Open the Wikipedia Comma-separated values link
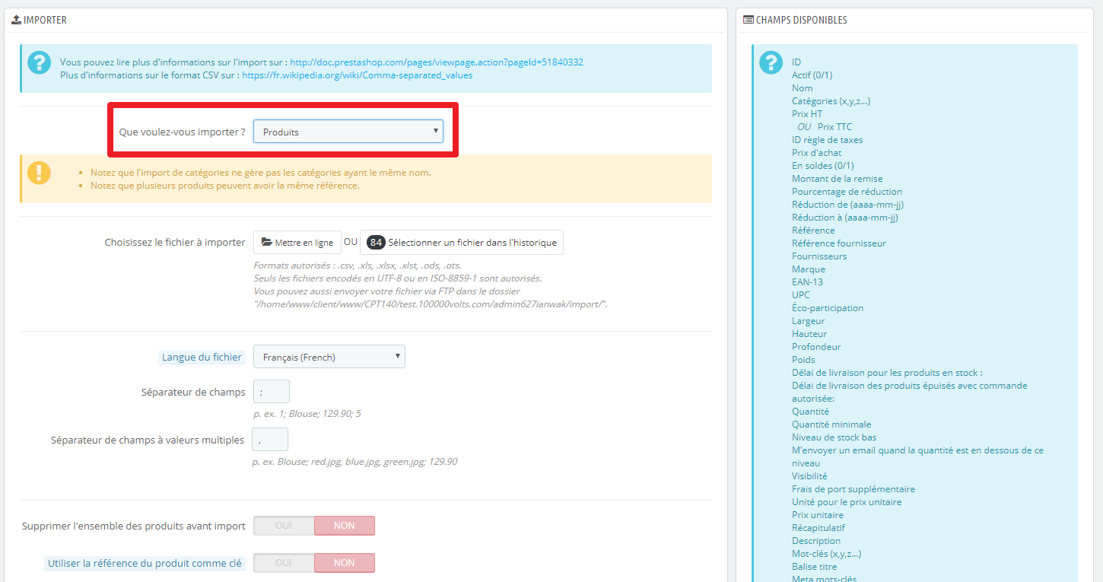 pyautogui.click(x=358, y=75)
